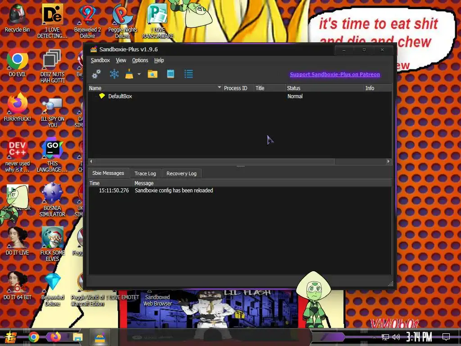Select Bejeweled 2 Deluxe desktop icon
Screen dimensions: 461x346
pos(87,21)
